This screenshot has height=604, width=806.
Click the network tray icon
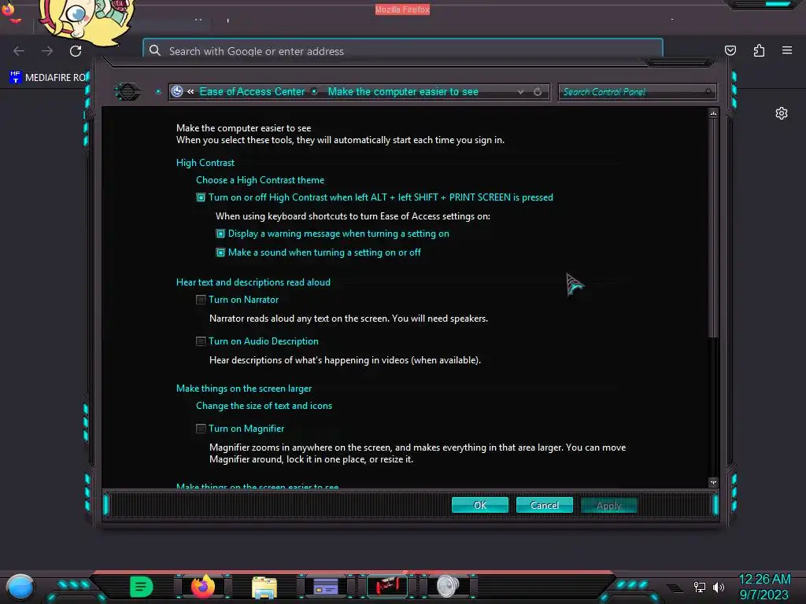click(x=700, y=587)
